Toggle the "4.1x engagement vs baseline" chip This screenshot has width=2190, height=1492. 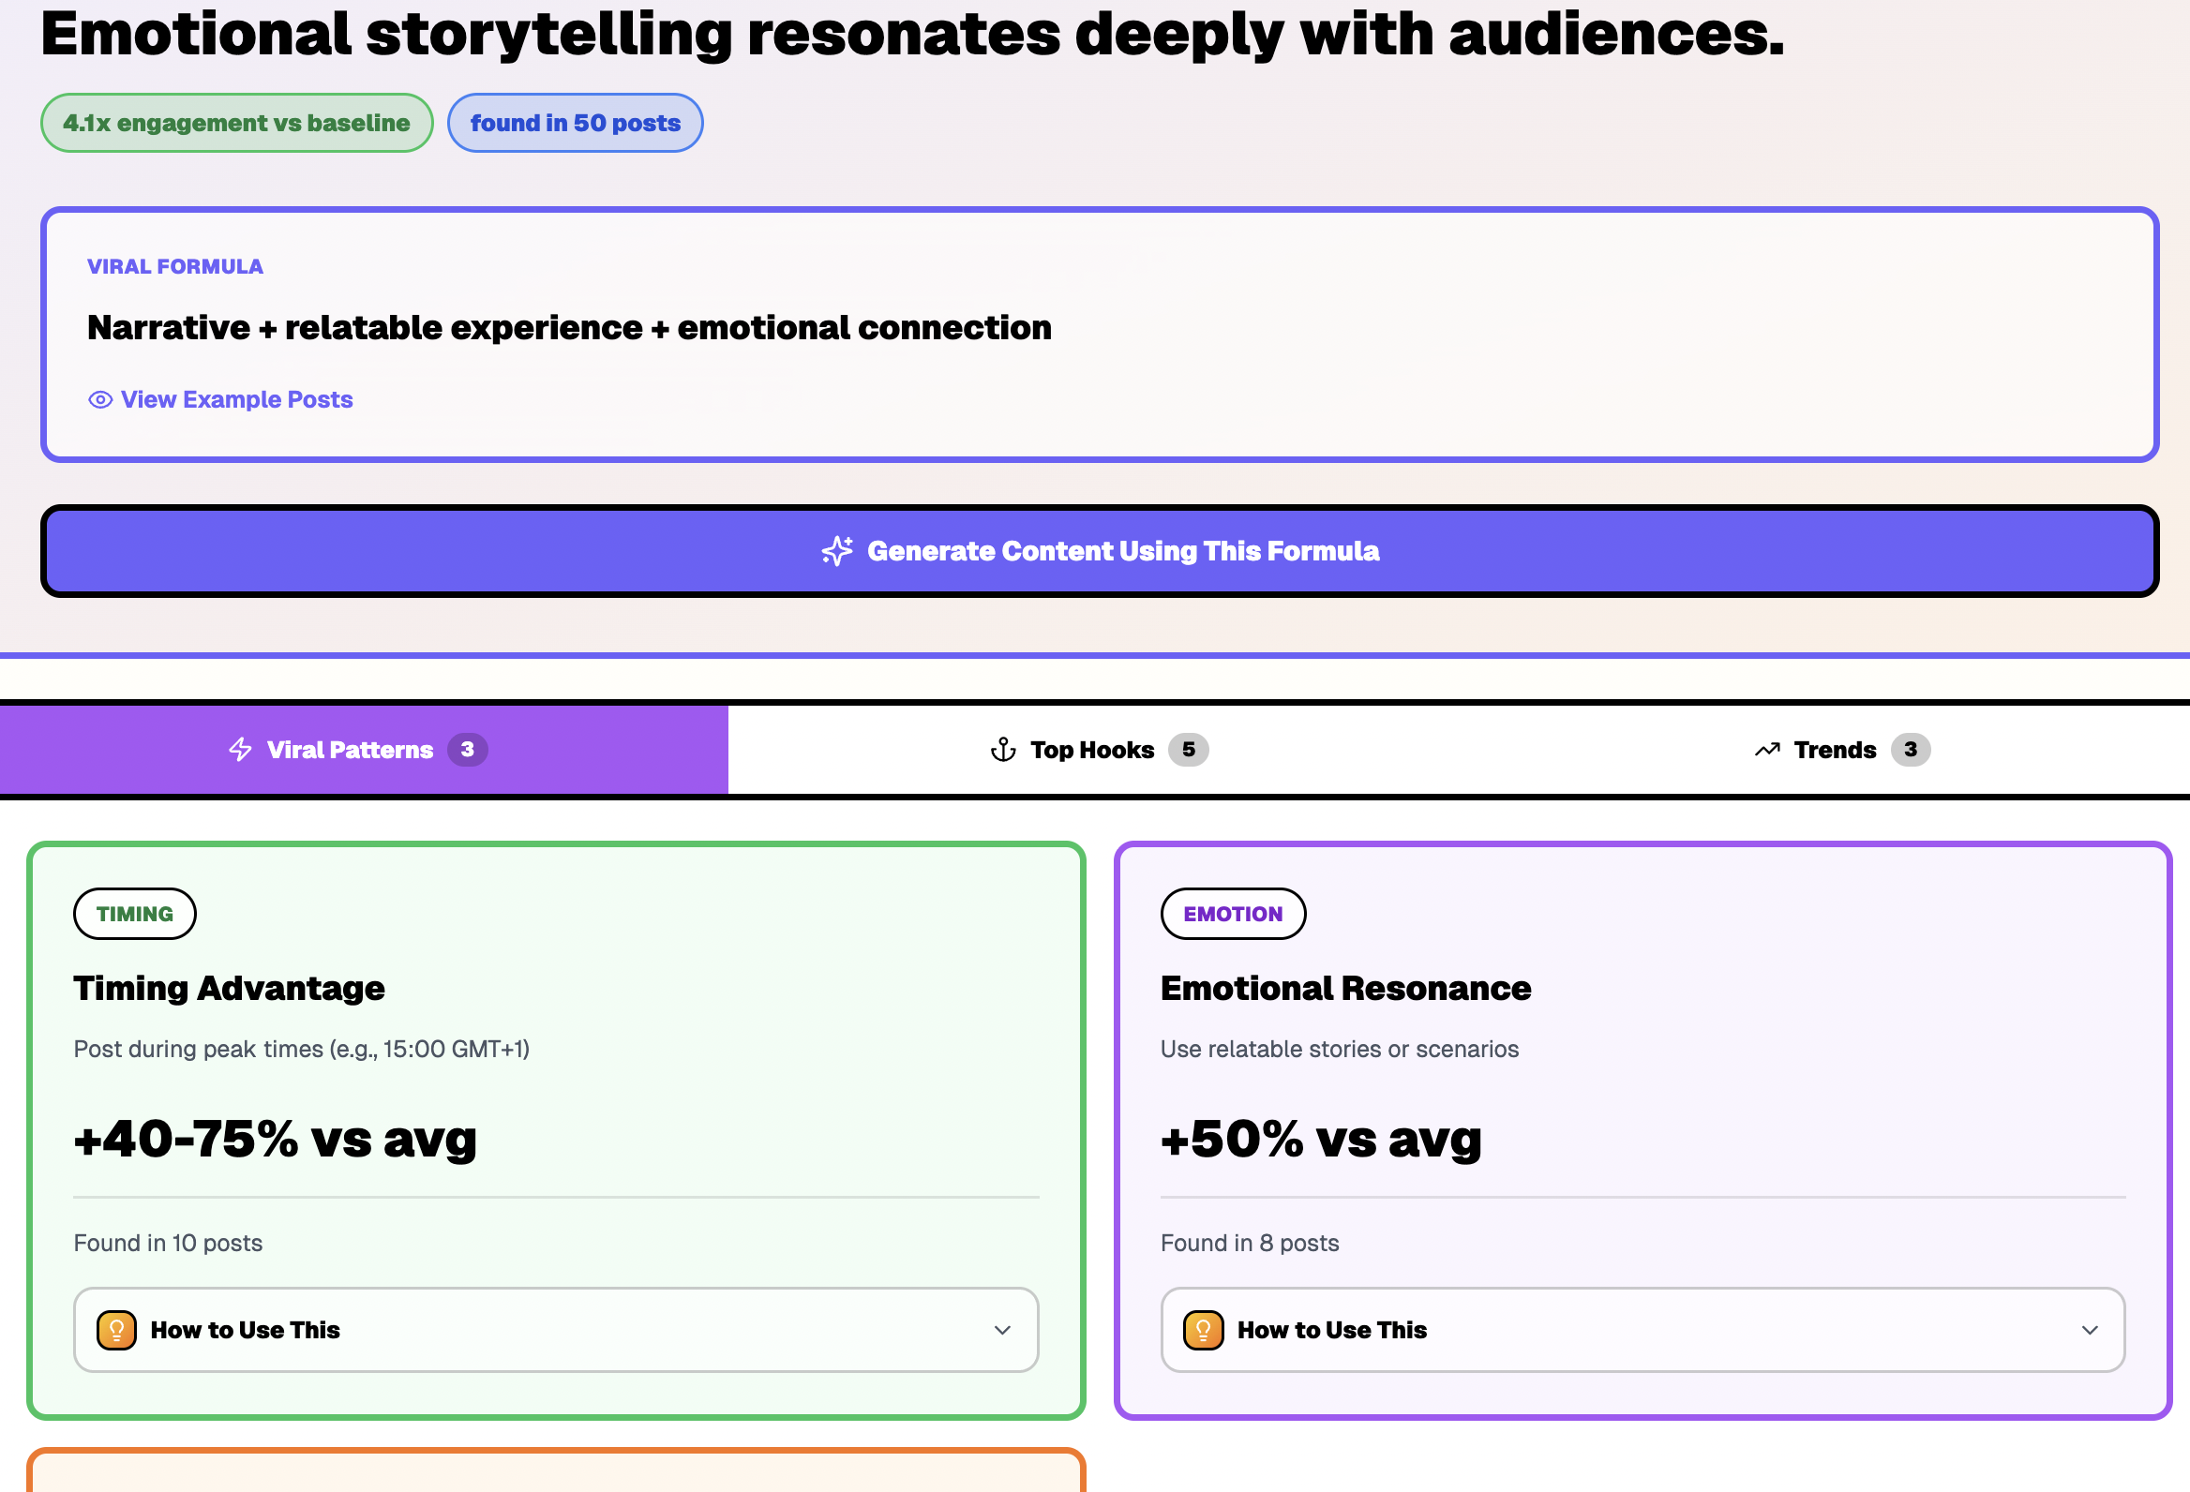click(x=236, y=123)
